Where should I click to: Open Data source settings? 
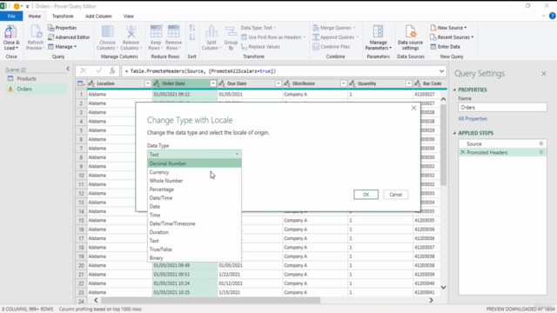pos(410,37)
